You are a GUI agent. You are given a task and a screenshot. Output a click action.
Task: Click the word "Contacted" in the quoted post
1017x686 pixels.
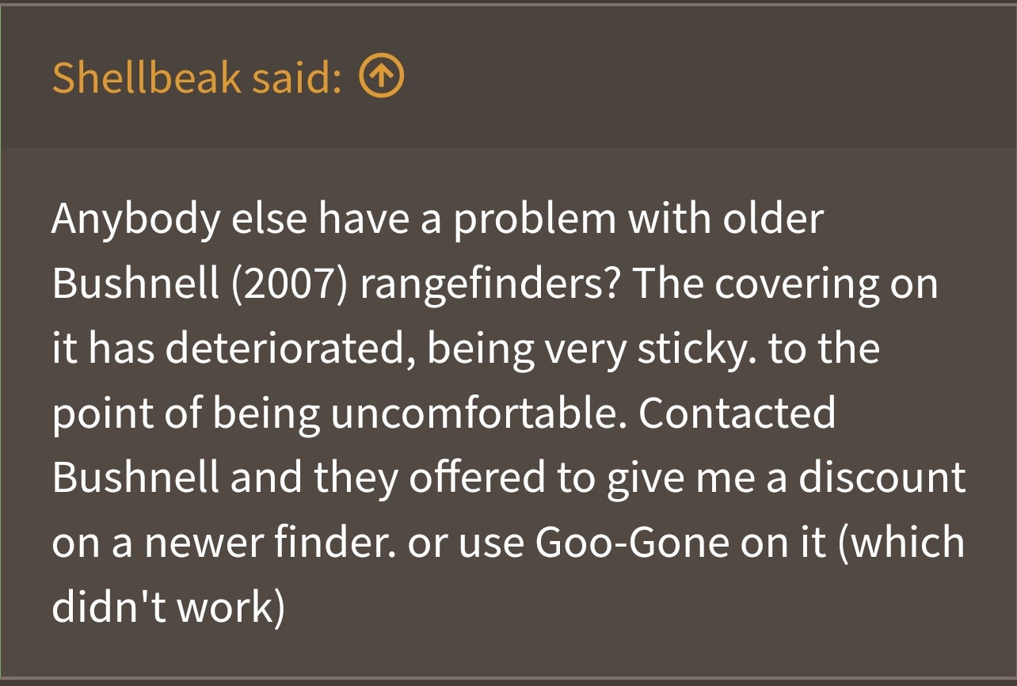[x=737, y=414]
